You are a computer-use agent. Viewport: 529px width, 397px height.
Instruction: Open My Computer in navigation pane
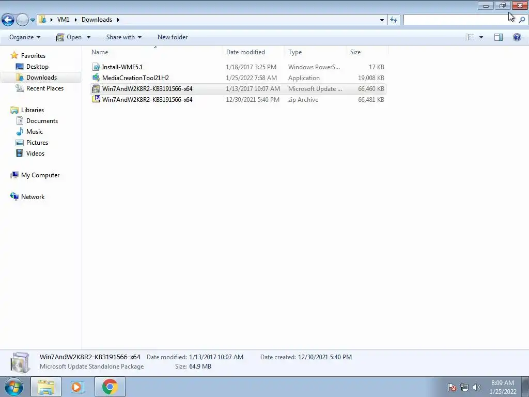(x=40, y=175)
